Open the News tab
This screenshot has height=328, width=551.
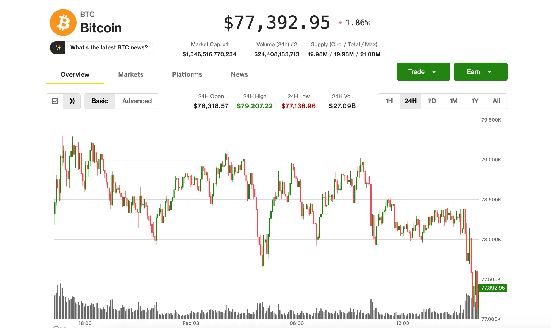click(239, 74)
